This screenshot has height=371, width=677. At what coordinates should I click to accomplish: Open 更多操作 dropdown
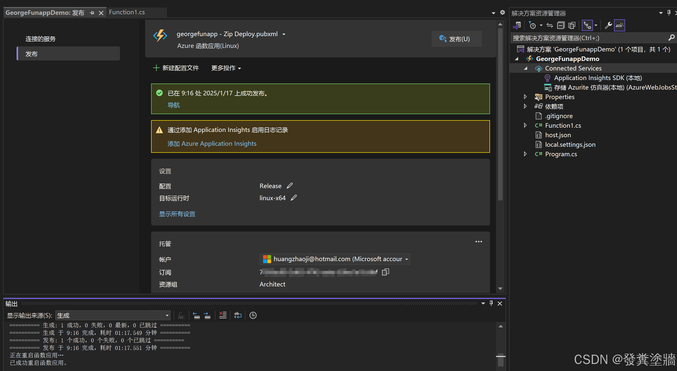tap(226, 68)
